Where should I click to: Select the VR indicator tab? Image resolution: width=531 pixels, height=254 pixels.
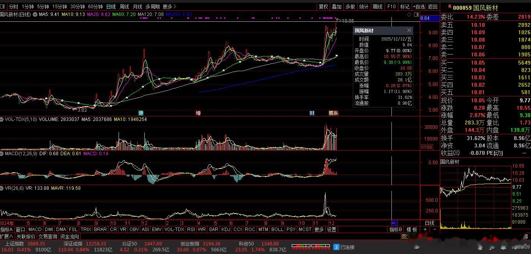click(x=123, y=229)
